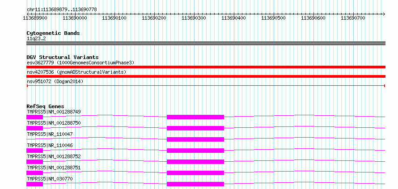Click the left-edge exon of NM_001288751

(x=35, y=173)
